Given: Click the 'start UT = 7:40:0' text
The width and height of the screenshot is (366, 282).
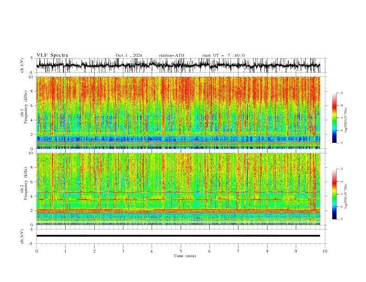Looking at the screenshot, I should (x=223, y=55).
